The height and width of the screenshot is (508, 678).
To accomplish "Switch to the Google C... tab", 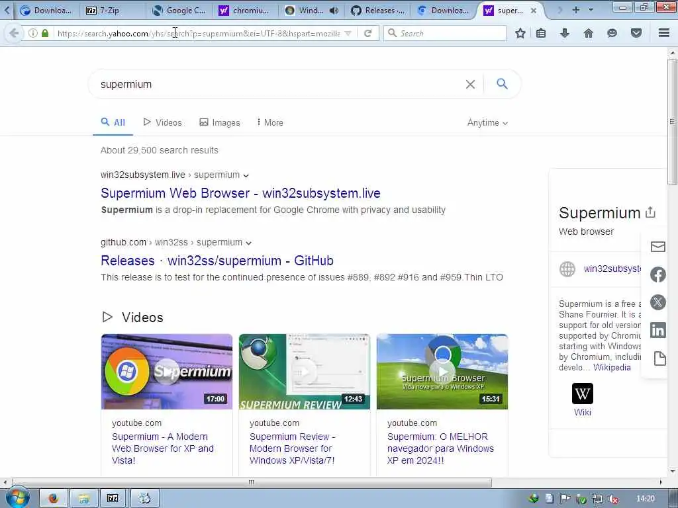I will (180, 11).
